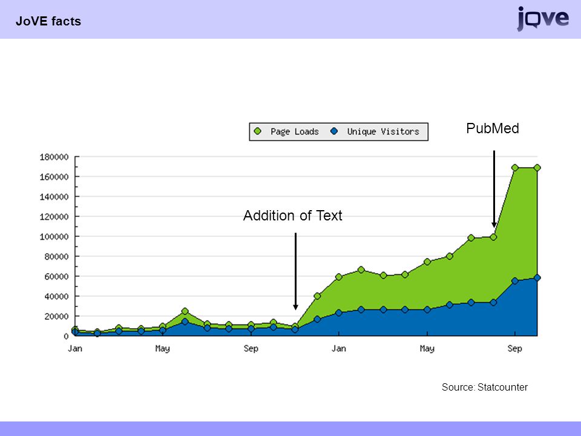Click the first Sep x-axis label
Image resolution: width=581 pixels, height=436 pixels.
(x=251, y=349)
